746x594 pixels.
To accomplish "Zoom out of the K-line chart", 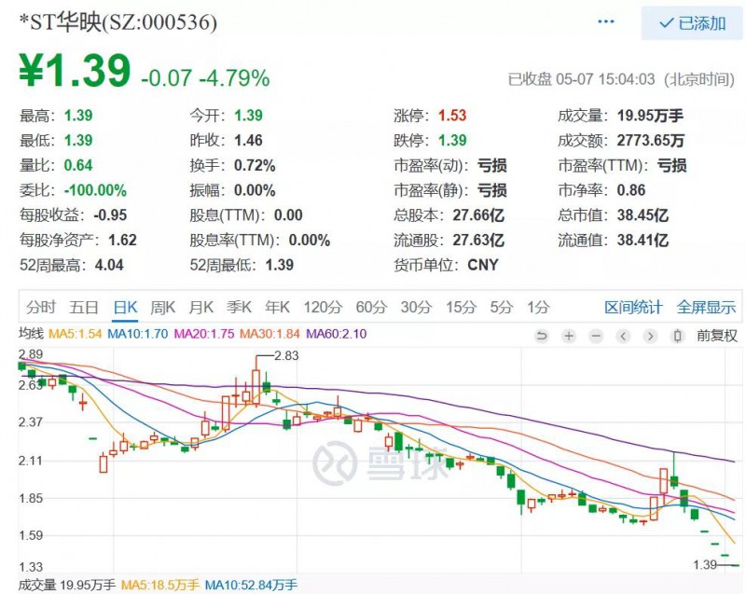I will tap(594, 336).
